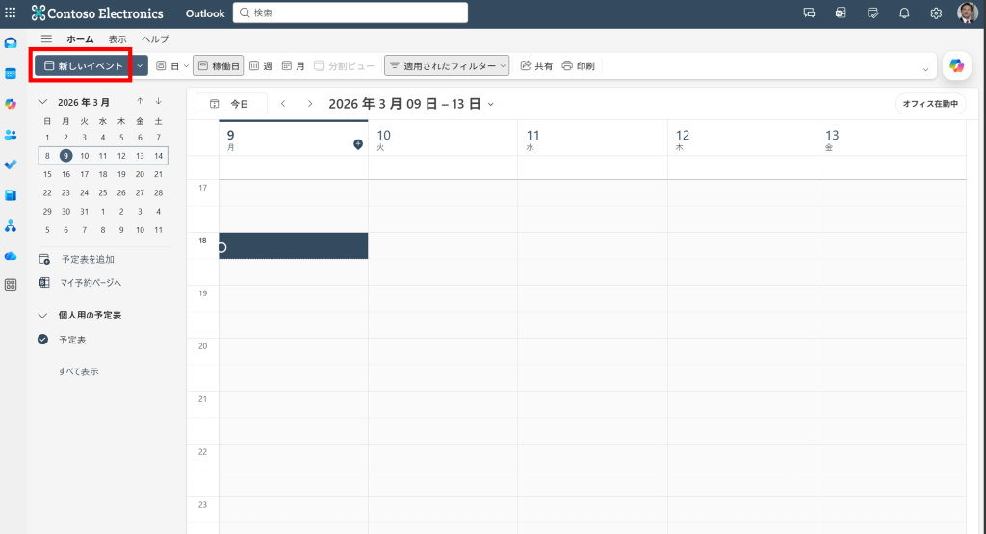986x534 pixels.
Task: Click the 予定表を追加 link
Action: pyautogui.click(x=88, y=259)
